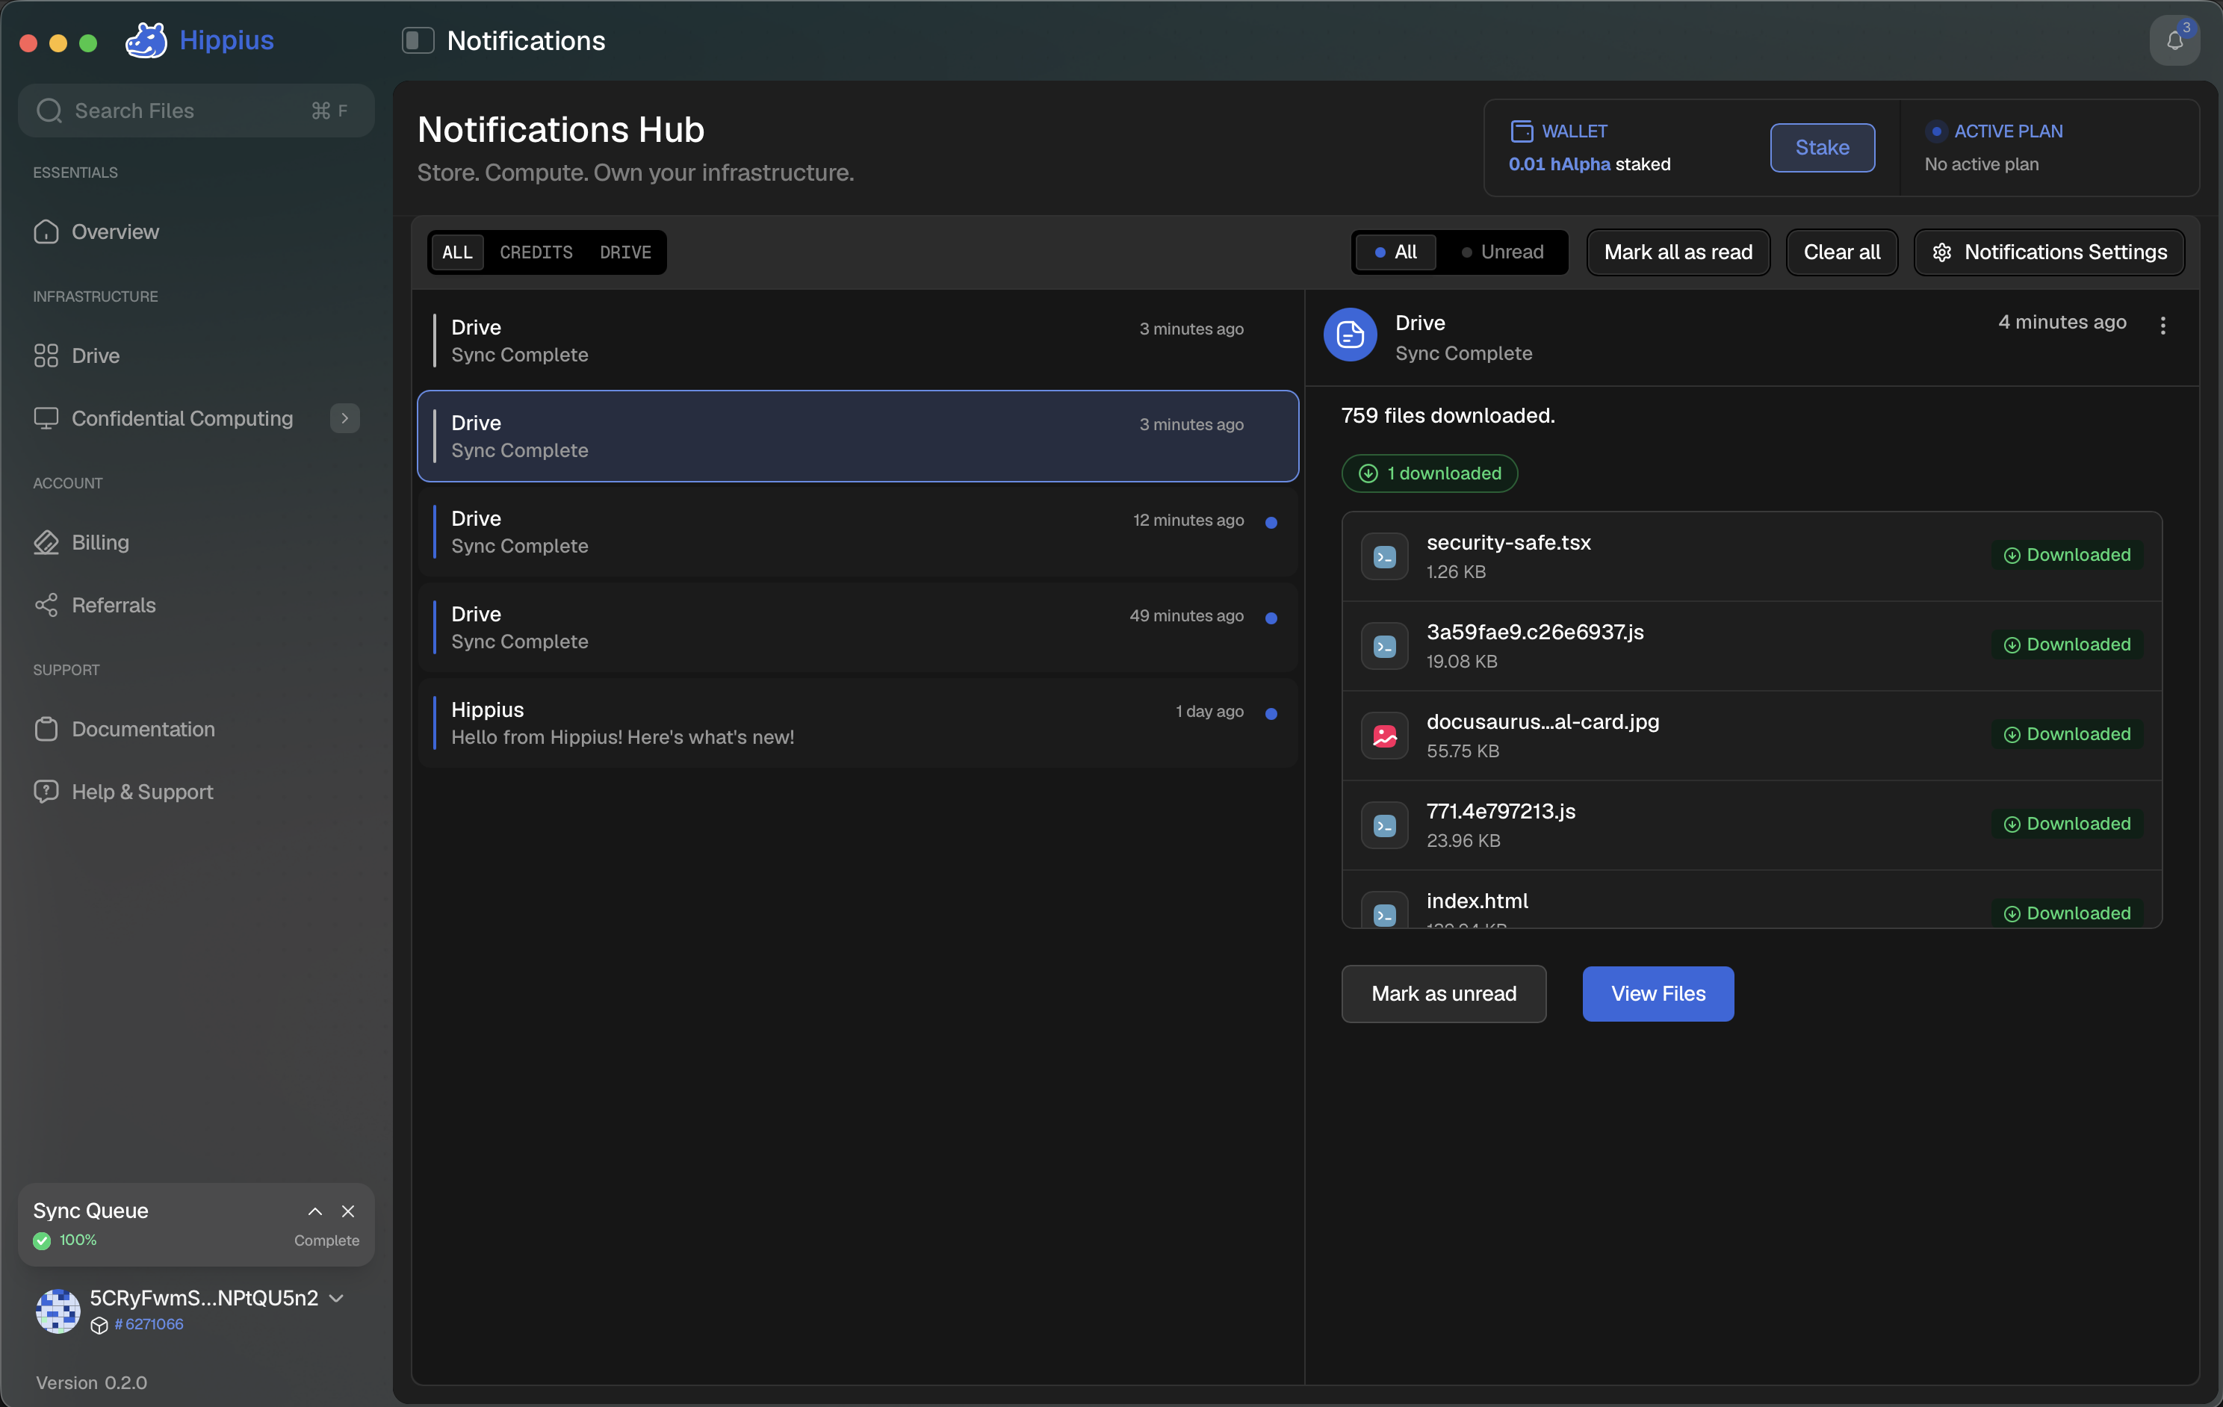Click the blue View Files button
2223x1407 pixels.
tap(1658, 993)
